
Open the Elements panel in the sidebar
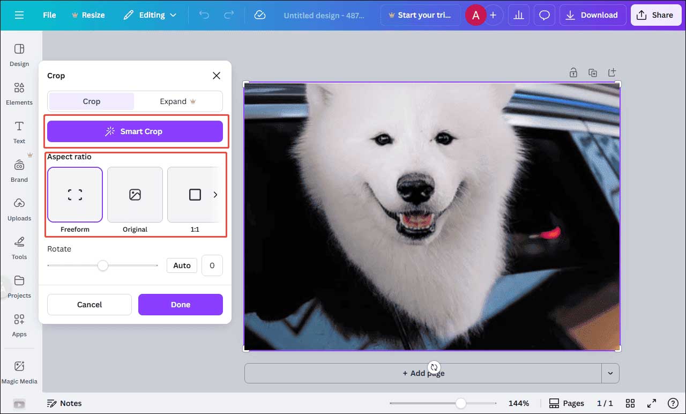[x=19, y=94]
